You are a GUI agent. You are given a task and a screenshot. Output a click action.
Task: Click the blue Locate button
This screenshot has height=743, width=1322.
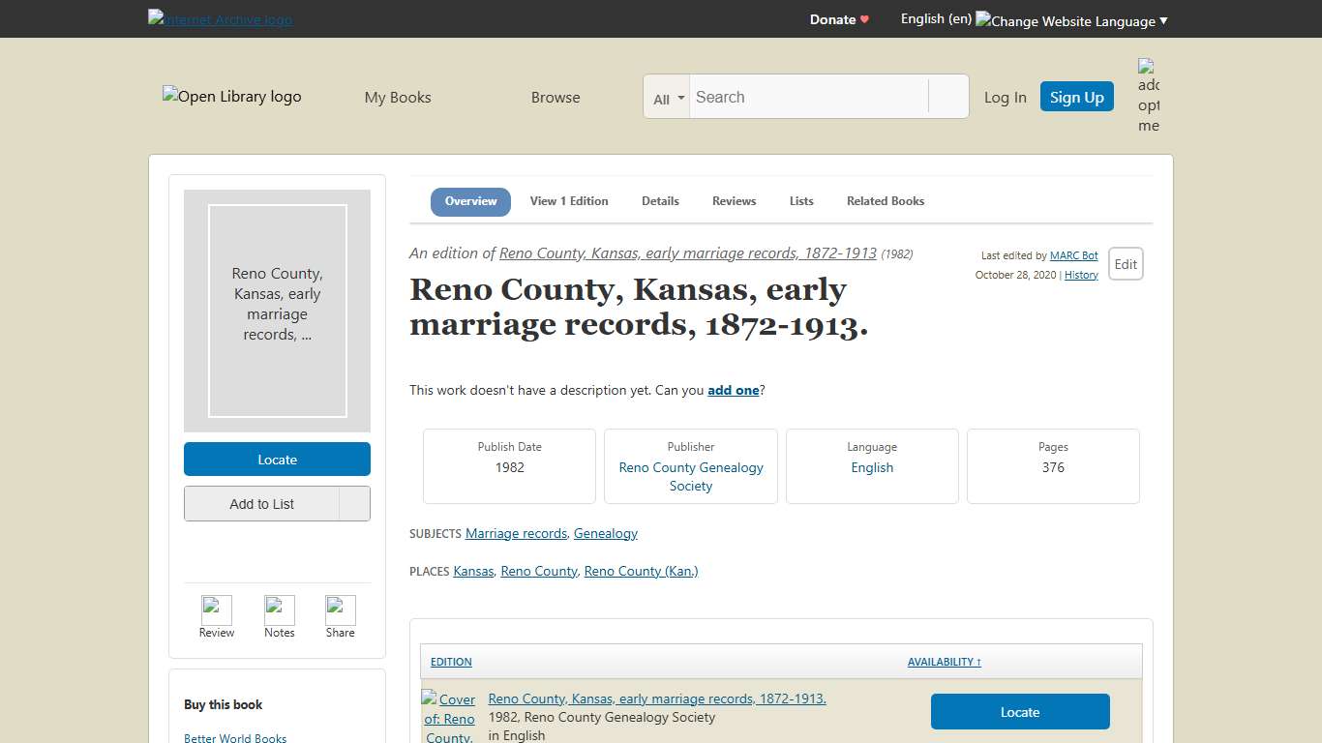[x=277, y=459]
